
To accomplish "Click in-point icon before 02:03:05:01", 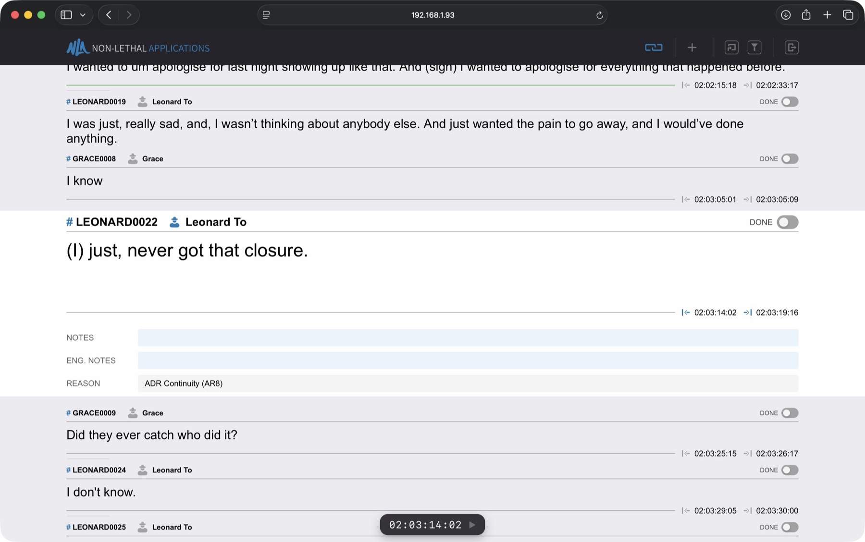I will click(686, 199).
